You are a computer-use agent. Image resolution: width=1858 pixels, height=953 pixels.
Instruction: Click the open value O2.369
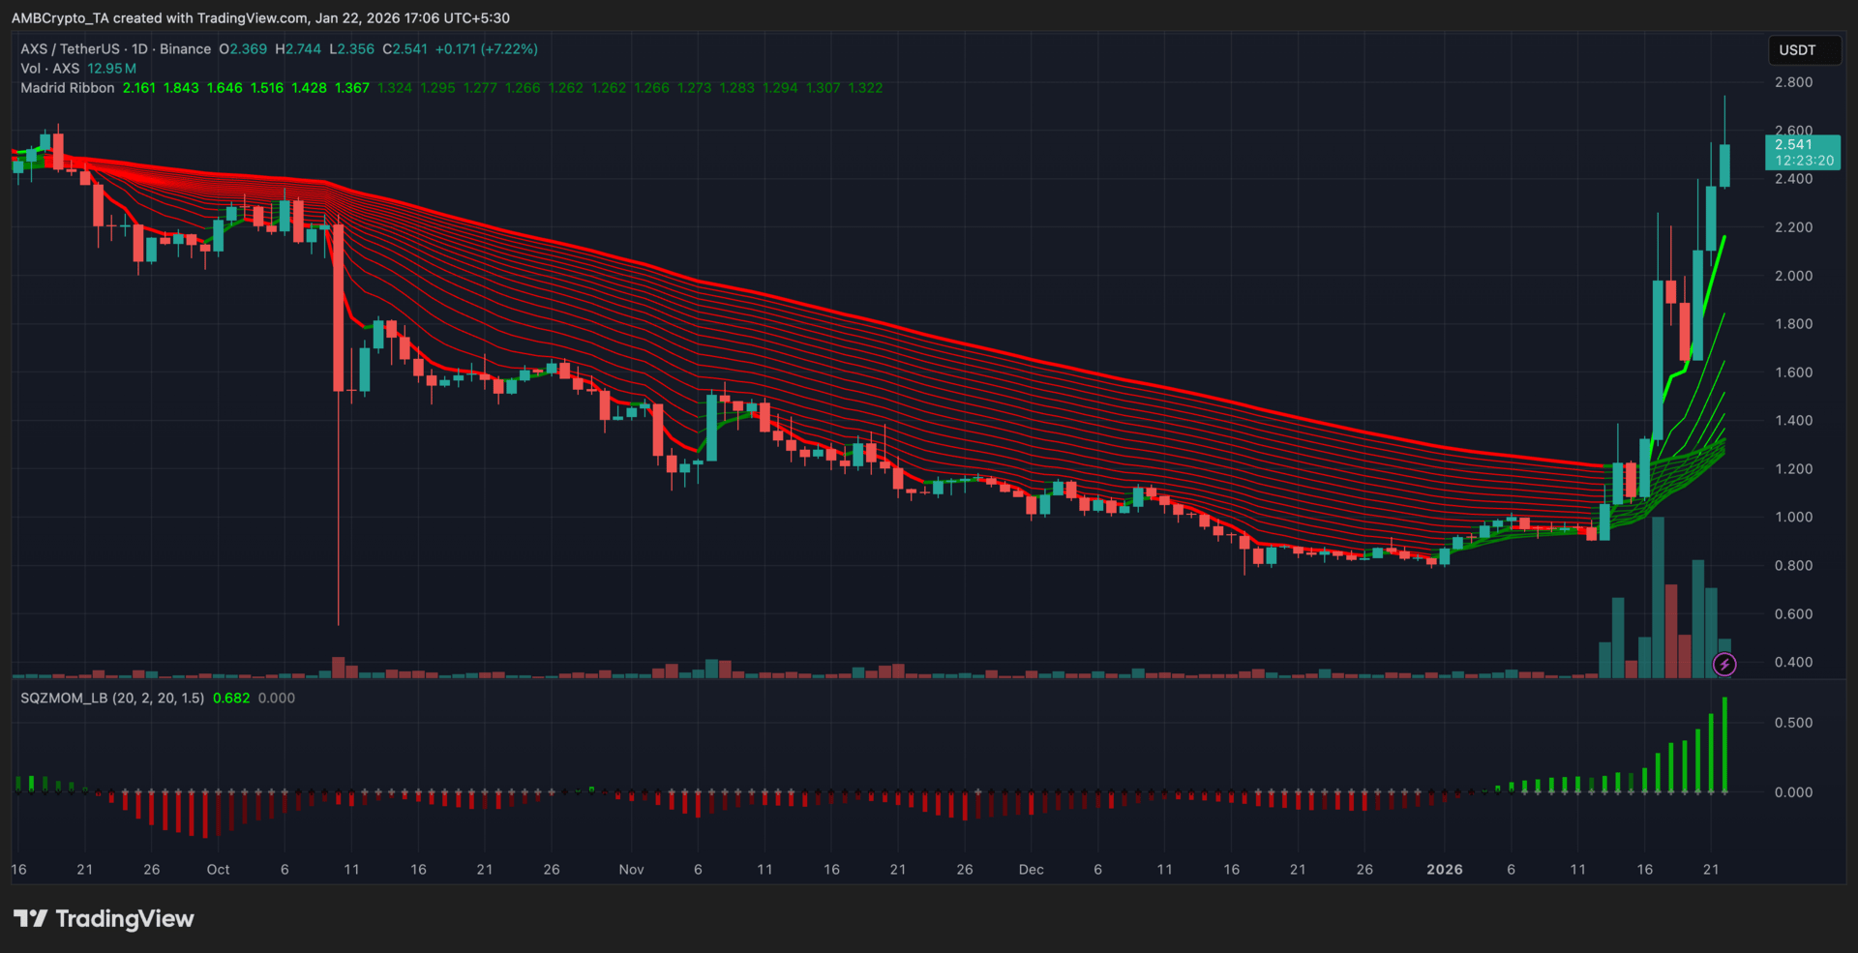coord(243,49)
